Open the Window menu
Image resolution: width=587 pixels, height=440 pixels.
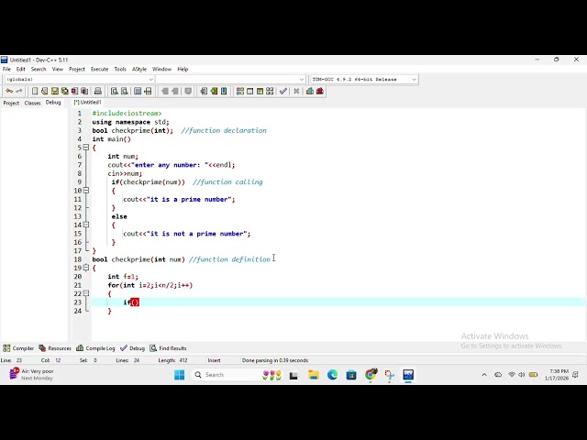tap(161, 70)
